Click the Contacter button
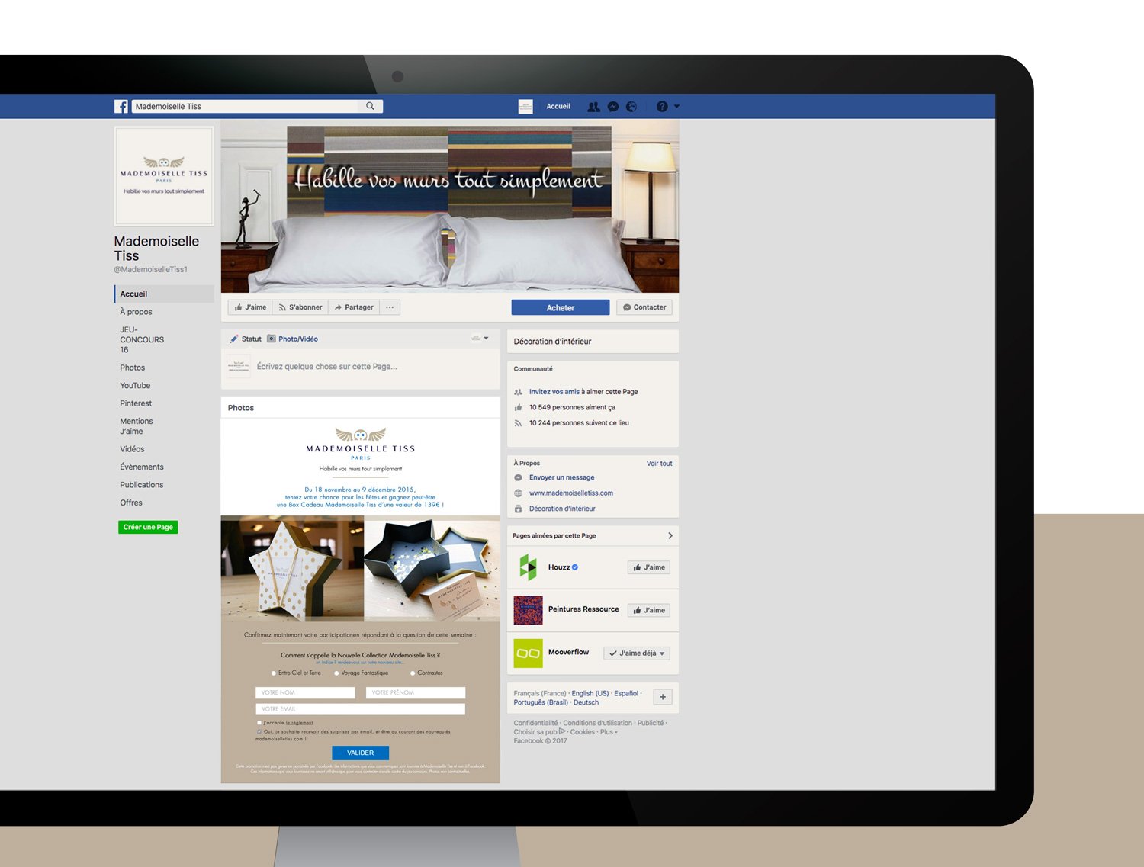The height and width of the screenshot is (867, 1144). [x=644, y=307]
